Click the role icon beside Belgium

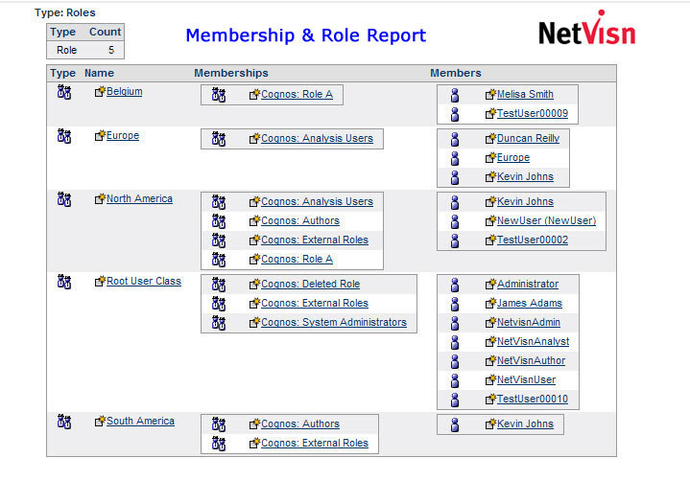tap(64, 92)
